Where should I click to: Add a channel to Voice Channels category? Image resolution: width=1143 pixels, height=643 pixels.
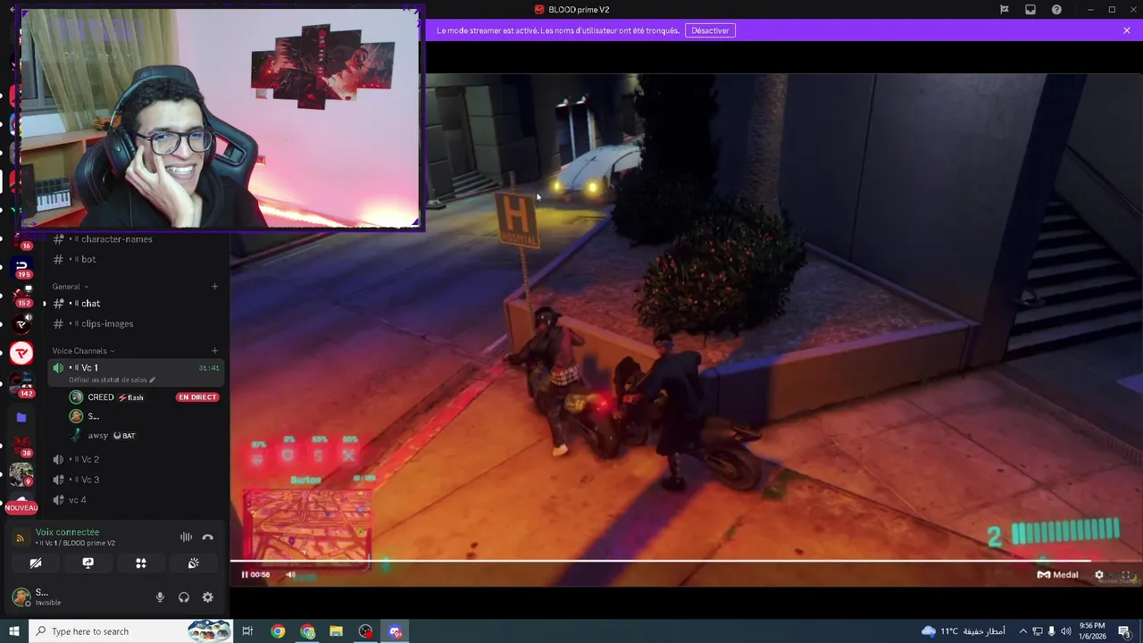[x=214, y=351]
